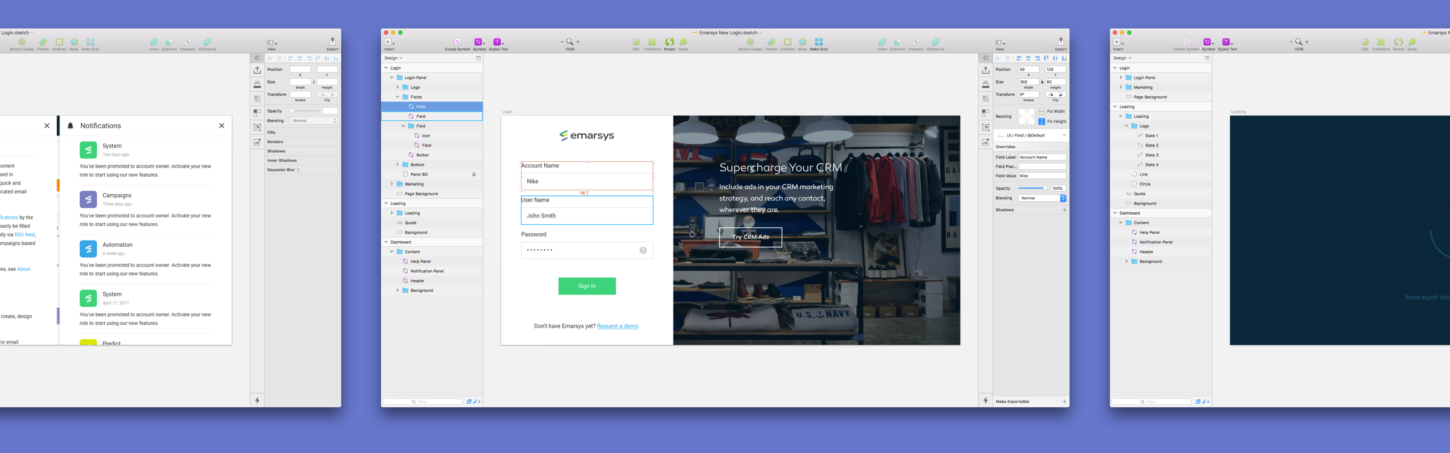Expand the Bottom folder in the layer list
This screenshot has height=453, width=1450.
pyautogui.click(x=398, y=165)
